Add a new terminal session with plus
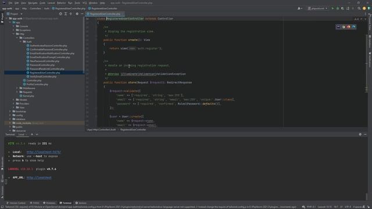This screenshot has height=209, width=372. 32,134
